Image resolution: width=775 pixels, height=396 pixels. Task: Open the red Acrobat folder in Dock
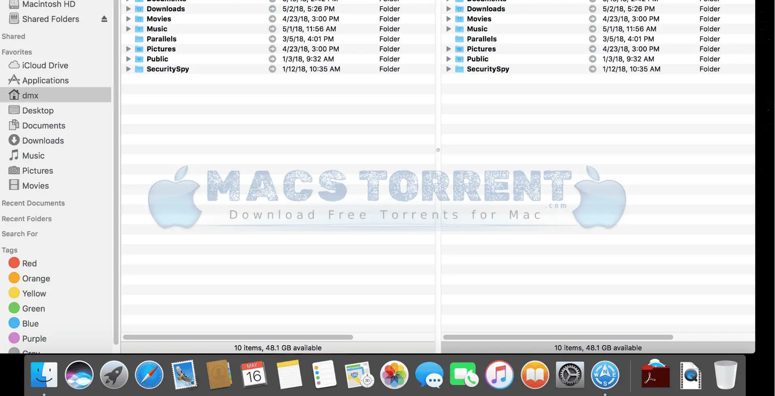tap(655, 375)
